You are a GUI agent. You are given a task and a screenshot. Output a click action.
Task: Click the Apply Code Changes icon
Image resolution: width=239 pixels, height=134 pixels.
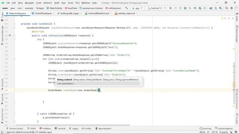pyautogui.click(x=180, y=8)
